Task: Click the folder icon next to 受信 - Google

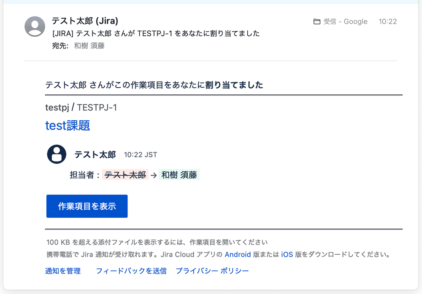Action: point(318,22)
